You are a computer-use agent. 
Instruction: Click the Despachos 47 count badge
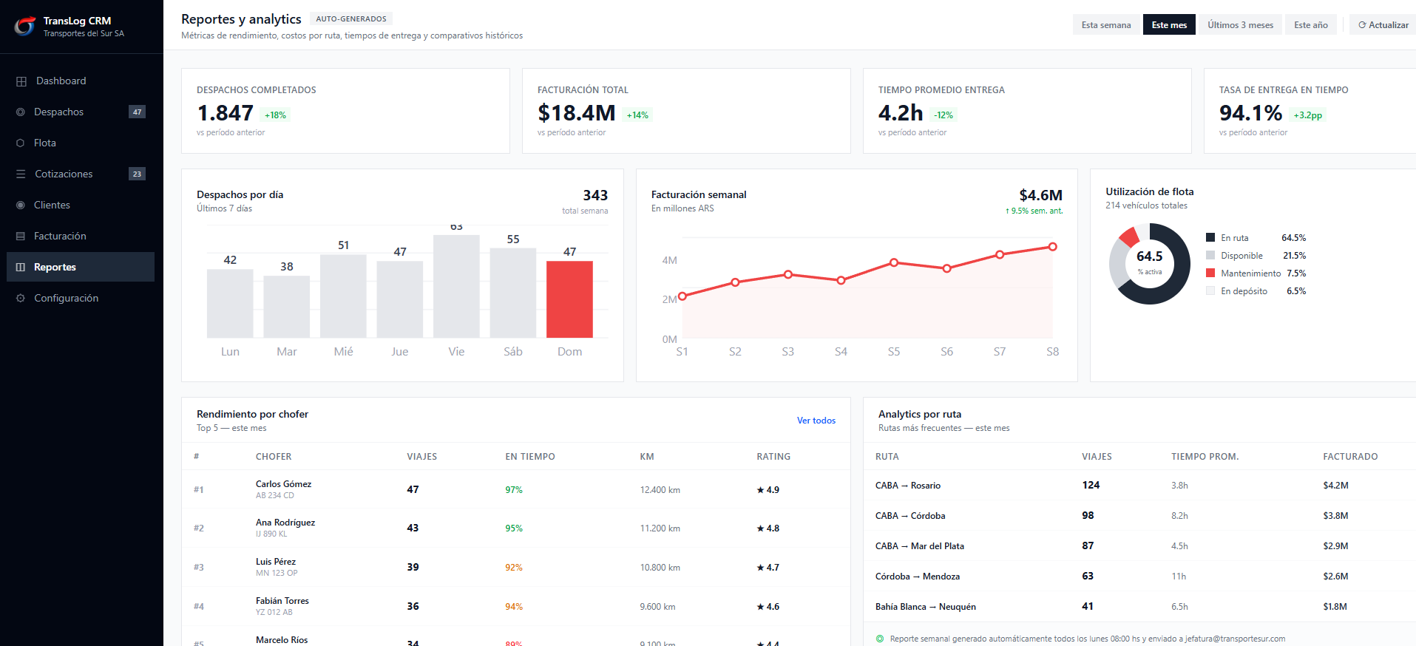(x=137, y=112)
